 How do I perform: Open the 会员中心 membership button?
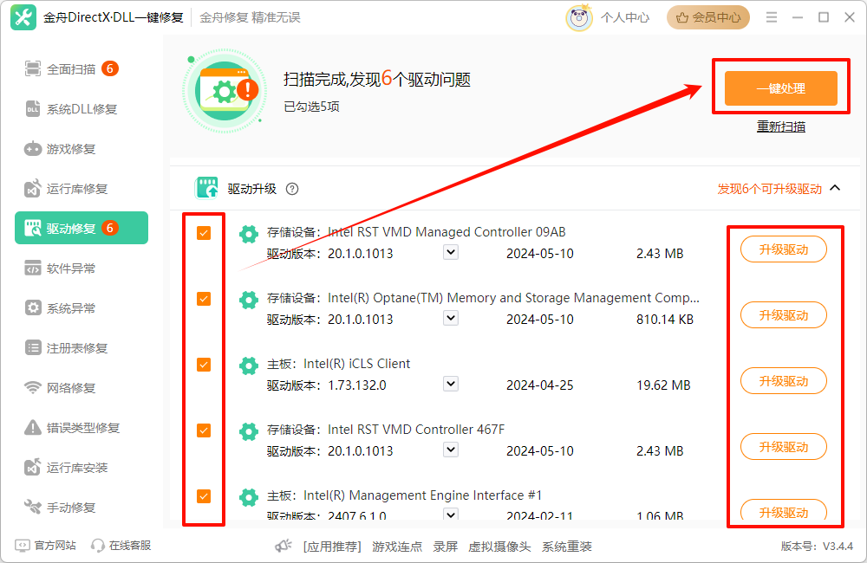tap(708, 17)
